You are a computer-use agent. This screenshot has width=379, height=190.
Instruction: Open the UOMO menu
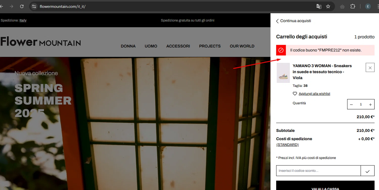(x=151, y=46)
